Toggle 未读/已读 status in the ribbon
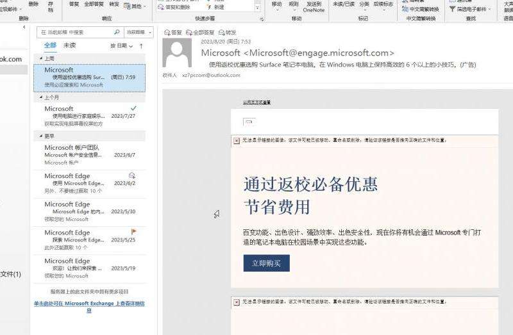513x335 pixels. coord(344,4)
